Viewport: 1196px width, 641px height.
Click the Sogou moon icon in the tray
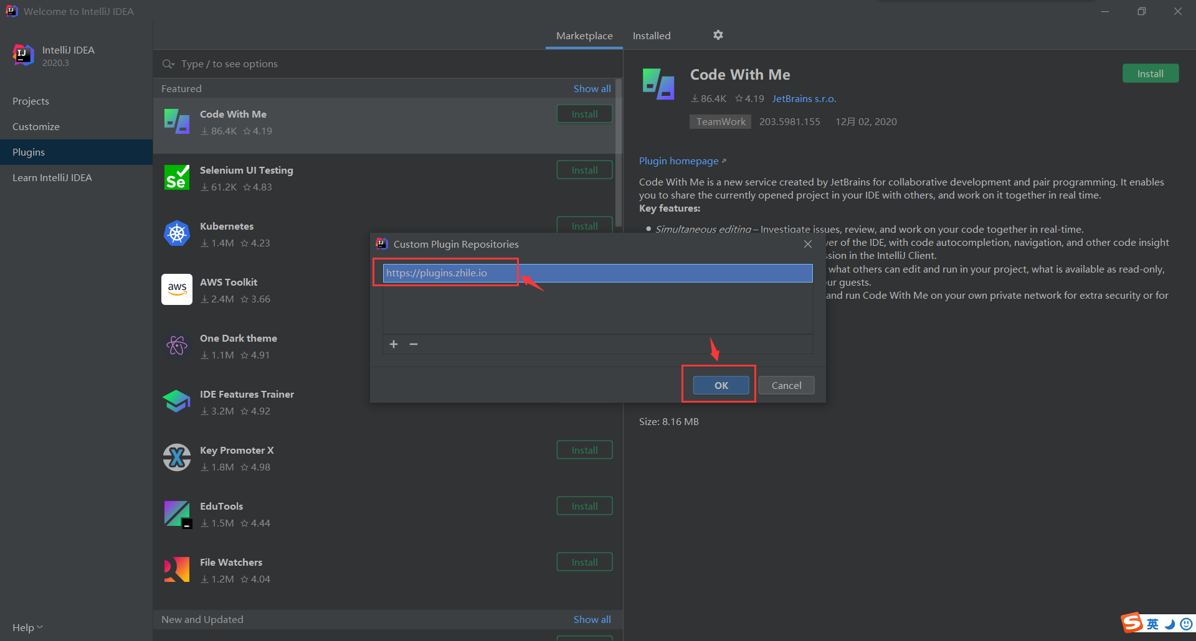pos(1170,624)
